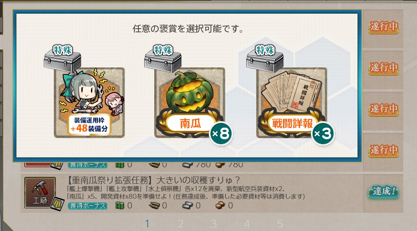Click the 特殊 toolbox above the battle report
The image size is (417, 231).
[265, 59]
